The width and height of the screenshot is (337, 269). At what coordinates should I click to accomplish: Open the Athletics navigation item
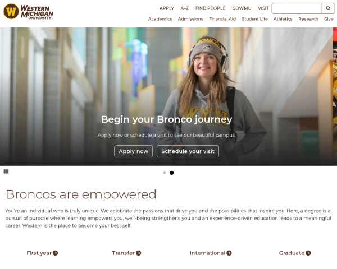tap(283, 19)
